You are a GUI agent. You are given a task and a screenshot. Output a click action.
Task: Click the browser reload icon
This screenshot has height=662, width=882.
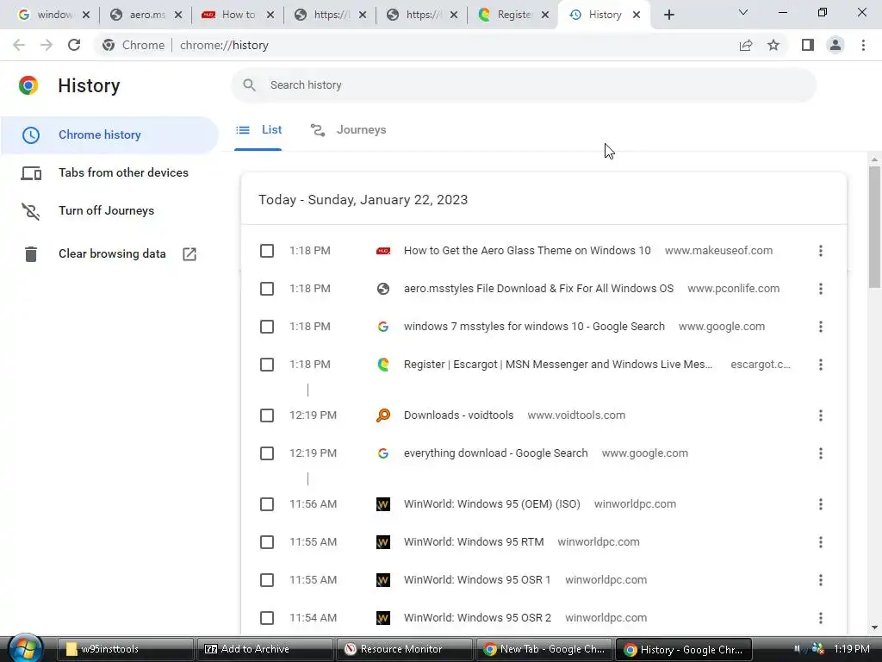[74, 45]
